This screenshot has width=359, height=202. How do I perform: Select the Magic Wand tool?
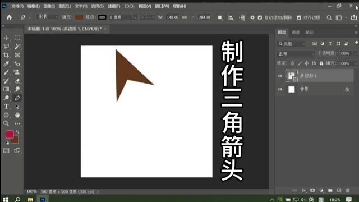(x=17, y=47)
